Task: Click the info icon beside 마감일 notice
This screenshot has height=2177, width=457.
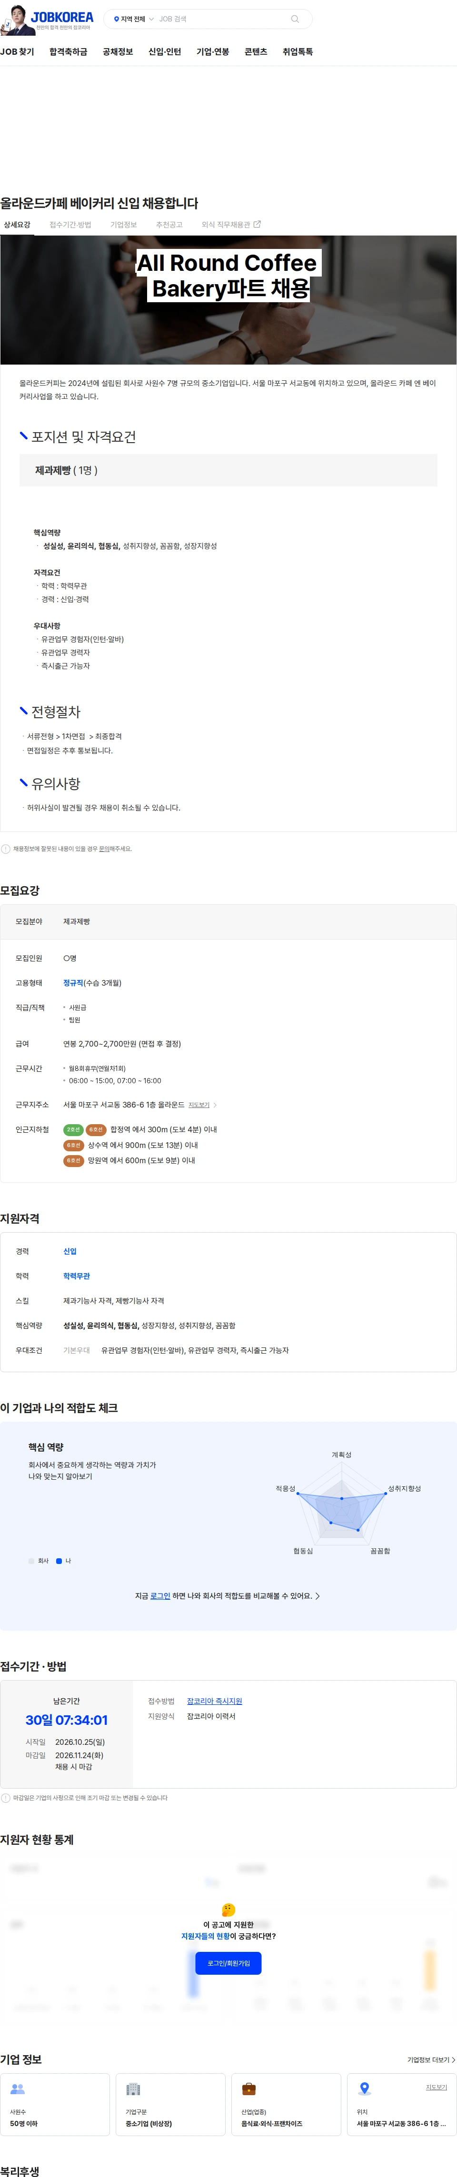Action: (x=6, y=1799)
